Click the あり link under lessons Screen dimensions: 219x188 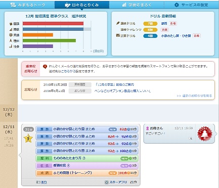44,182
